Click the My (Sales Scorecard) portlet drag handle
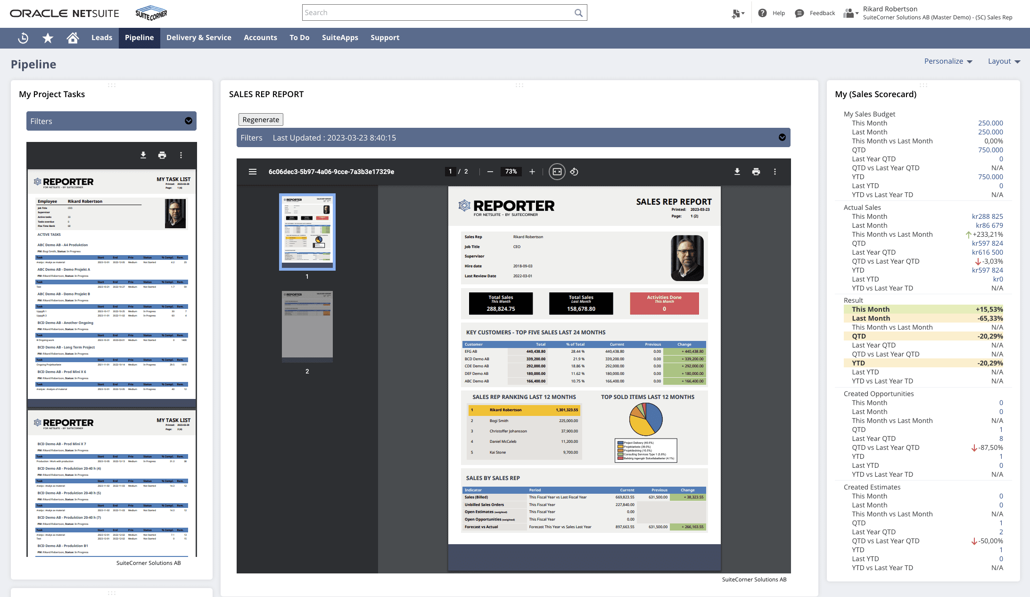 coord(923,85)
